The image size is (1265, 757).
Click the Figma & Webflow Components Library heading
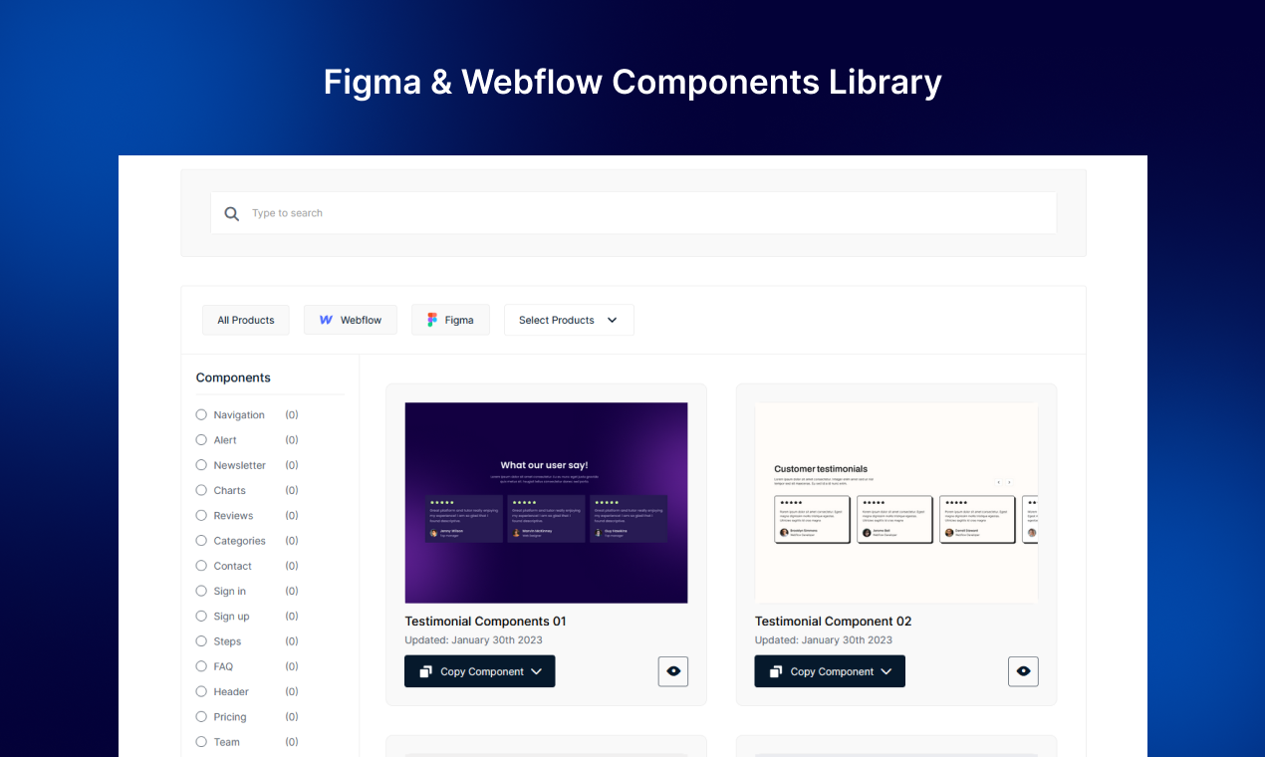pos(632,81)
